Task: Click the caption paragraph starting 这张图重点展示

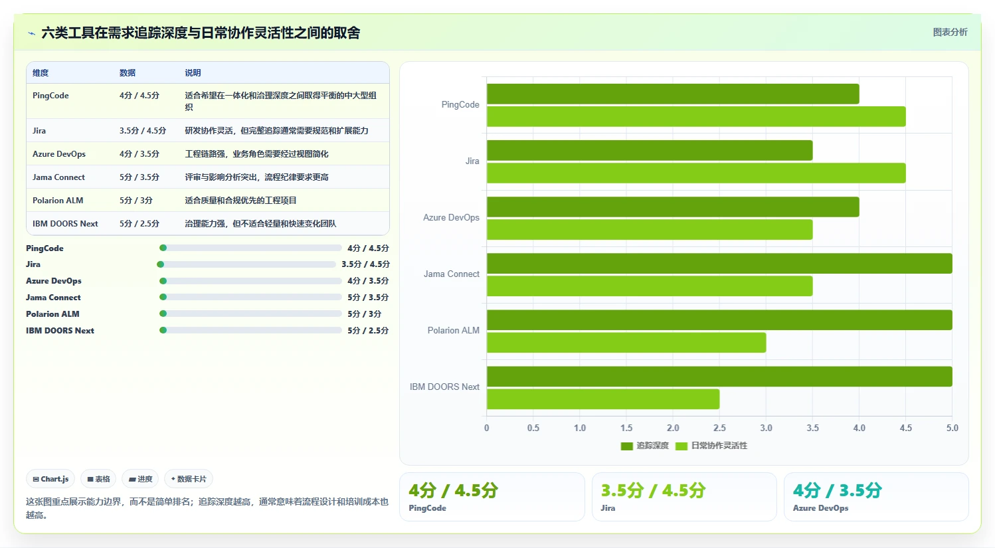Action: coord(207,508)
